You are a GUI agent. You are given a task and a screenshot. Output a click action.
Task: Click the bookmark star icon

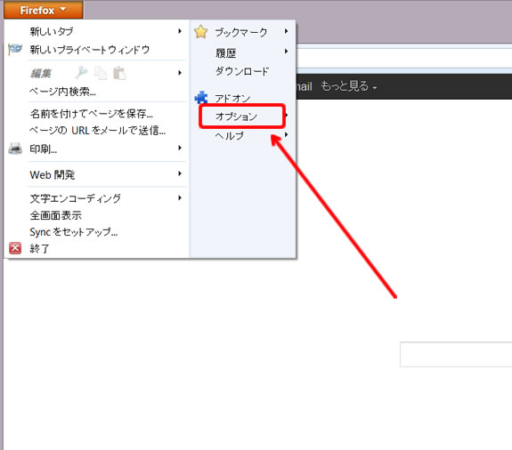click(x=201, y=32)
